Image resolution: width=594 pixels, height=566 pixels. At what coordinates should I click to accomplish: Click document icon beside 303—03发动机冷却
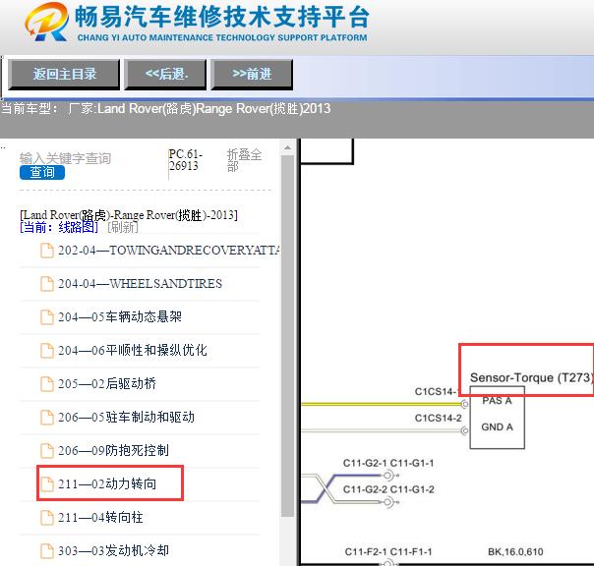(x=47, y=551)
